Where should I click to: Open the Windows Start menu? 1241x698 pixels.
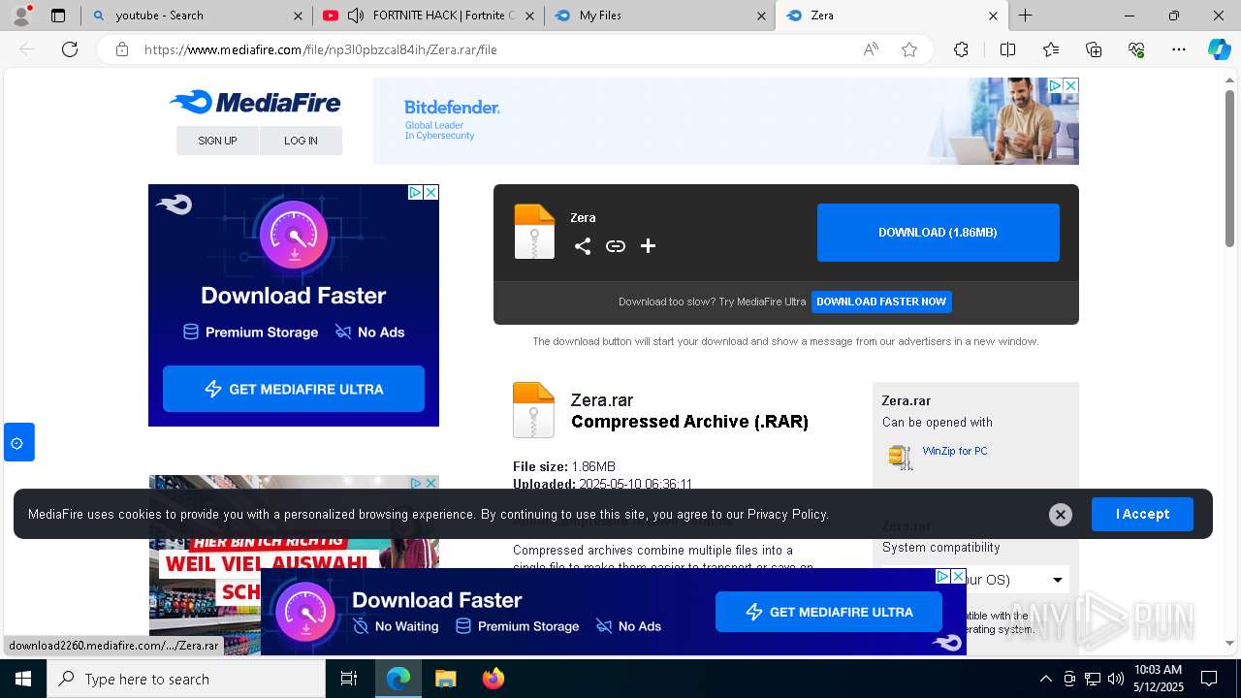click(x=23, y=679)
